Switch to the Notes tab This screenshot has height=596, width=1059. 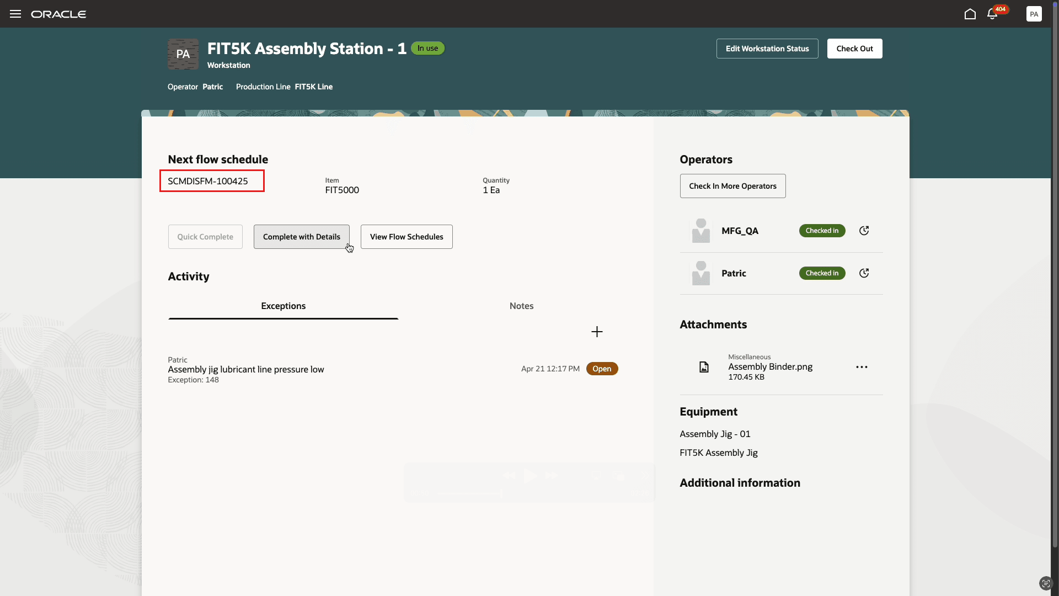click(521, 306)
